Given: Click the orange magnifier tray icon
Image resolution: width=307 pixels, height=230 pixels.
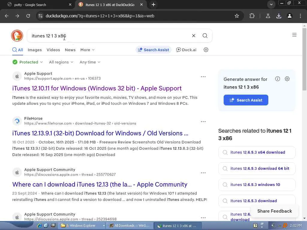Looking at the screenshot, I should (x=285, y=226).
